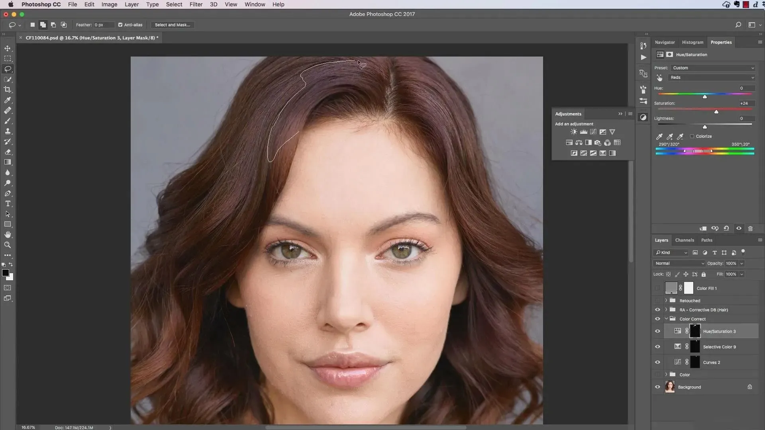The height and width of the screenshot is (430, 765).
Task: Click the Saturation slider handle
Action: click(716, 112)
